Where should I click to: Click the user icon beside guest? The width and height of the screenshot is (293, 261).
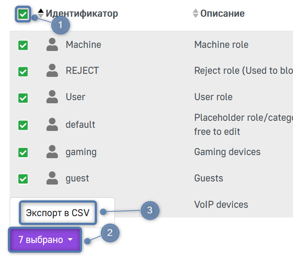click(52, 178)
